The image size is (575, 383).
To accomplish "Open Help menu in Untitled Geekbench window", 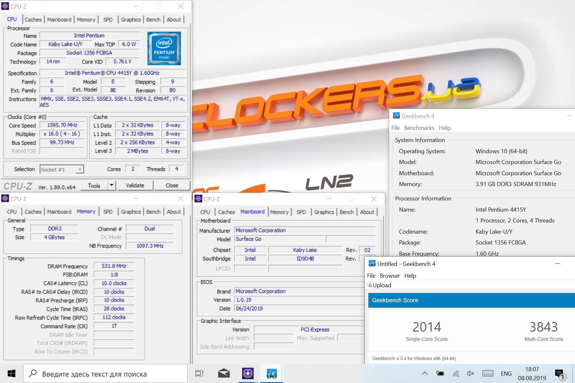I will 410,275.
